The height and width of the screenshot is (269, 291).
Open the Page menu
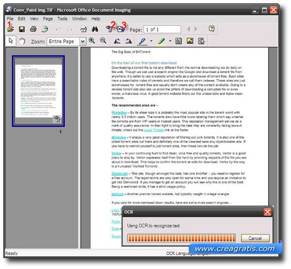tap(48, 19)
